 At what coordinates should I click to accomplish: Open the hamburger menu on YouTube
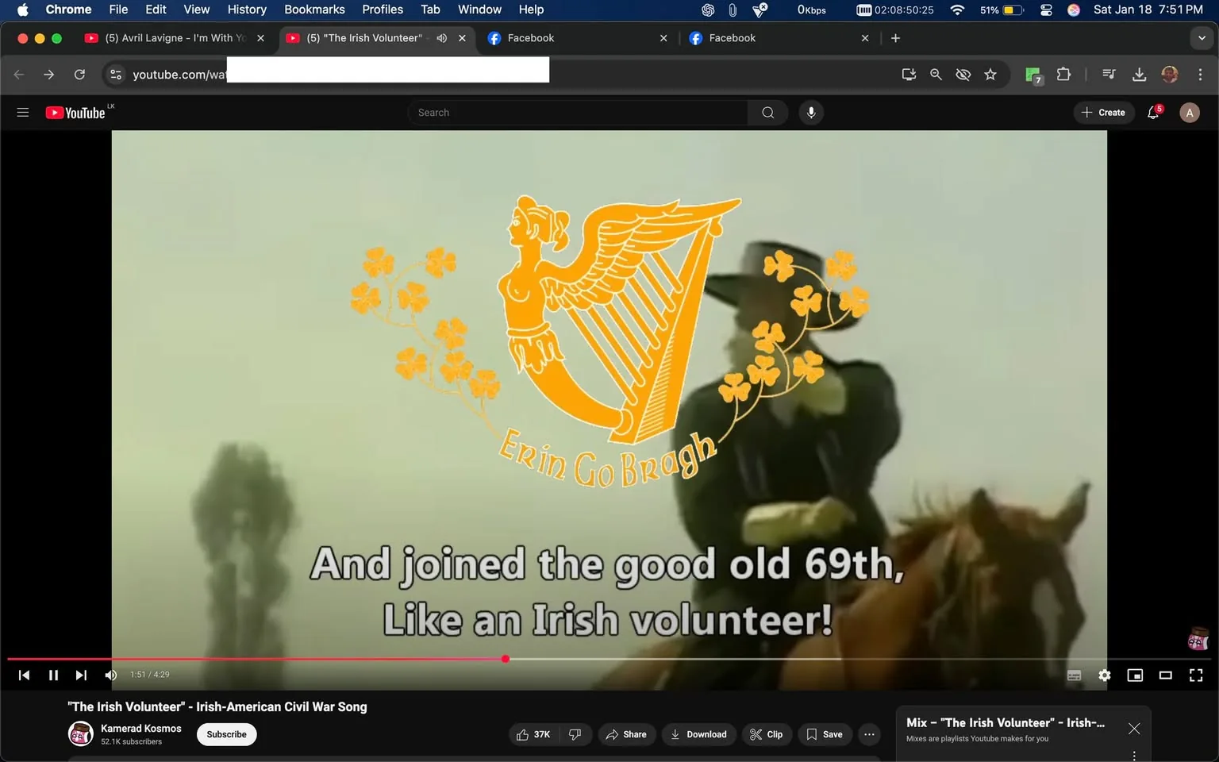pos(22,112)
